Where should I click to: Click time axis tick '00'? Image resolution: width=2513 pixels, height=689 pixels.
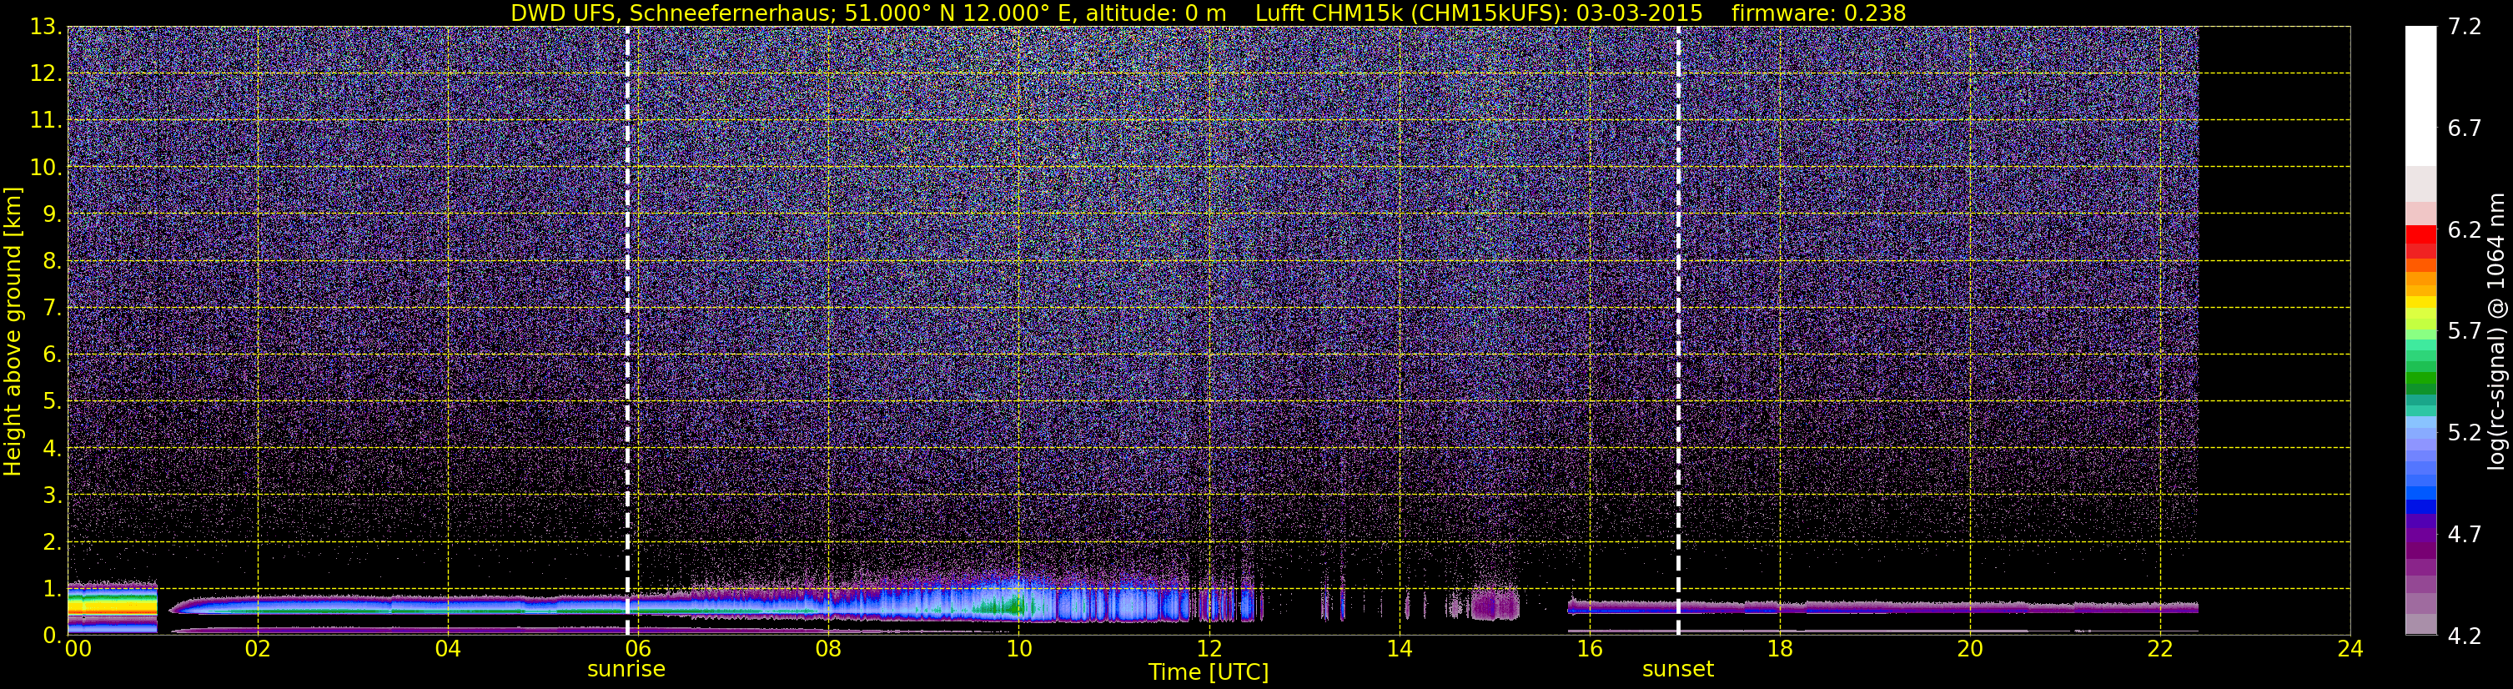pyautogui.click(x=79, y=650)
